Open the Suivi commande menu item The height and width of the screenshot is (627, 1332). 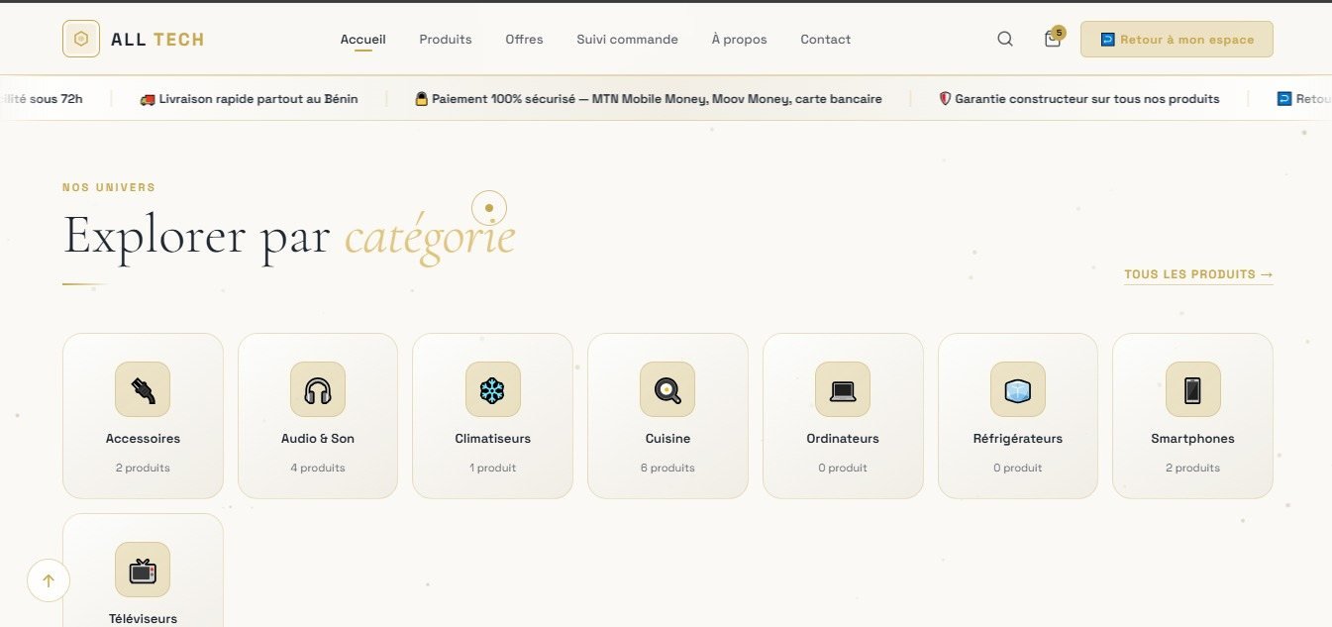click(627, 40)
